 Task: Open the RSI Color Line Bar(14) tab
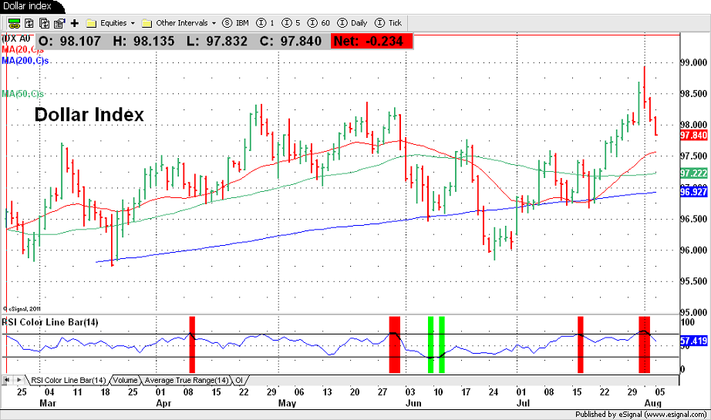[68, 380]
